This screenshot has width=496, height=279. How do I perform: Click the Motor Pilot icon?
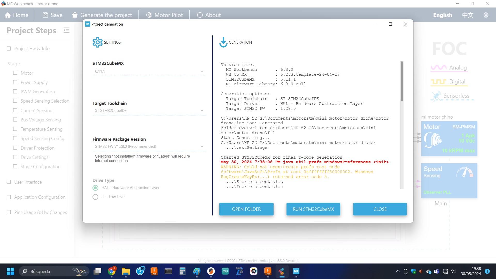tap(149, 15)
